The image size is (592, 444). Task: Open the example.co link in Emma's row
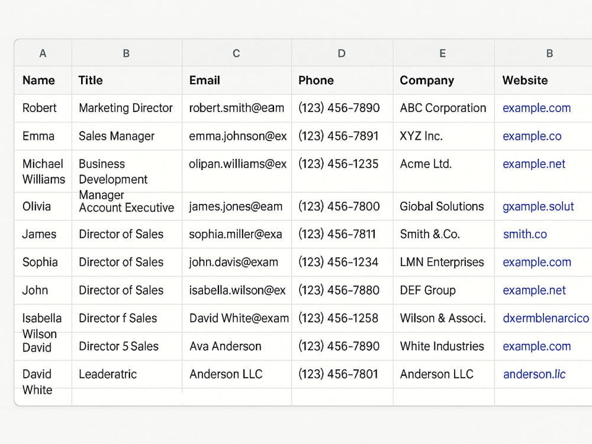[x=532, y=136]
